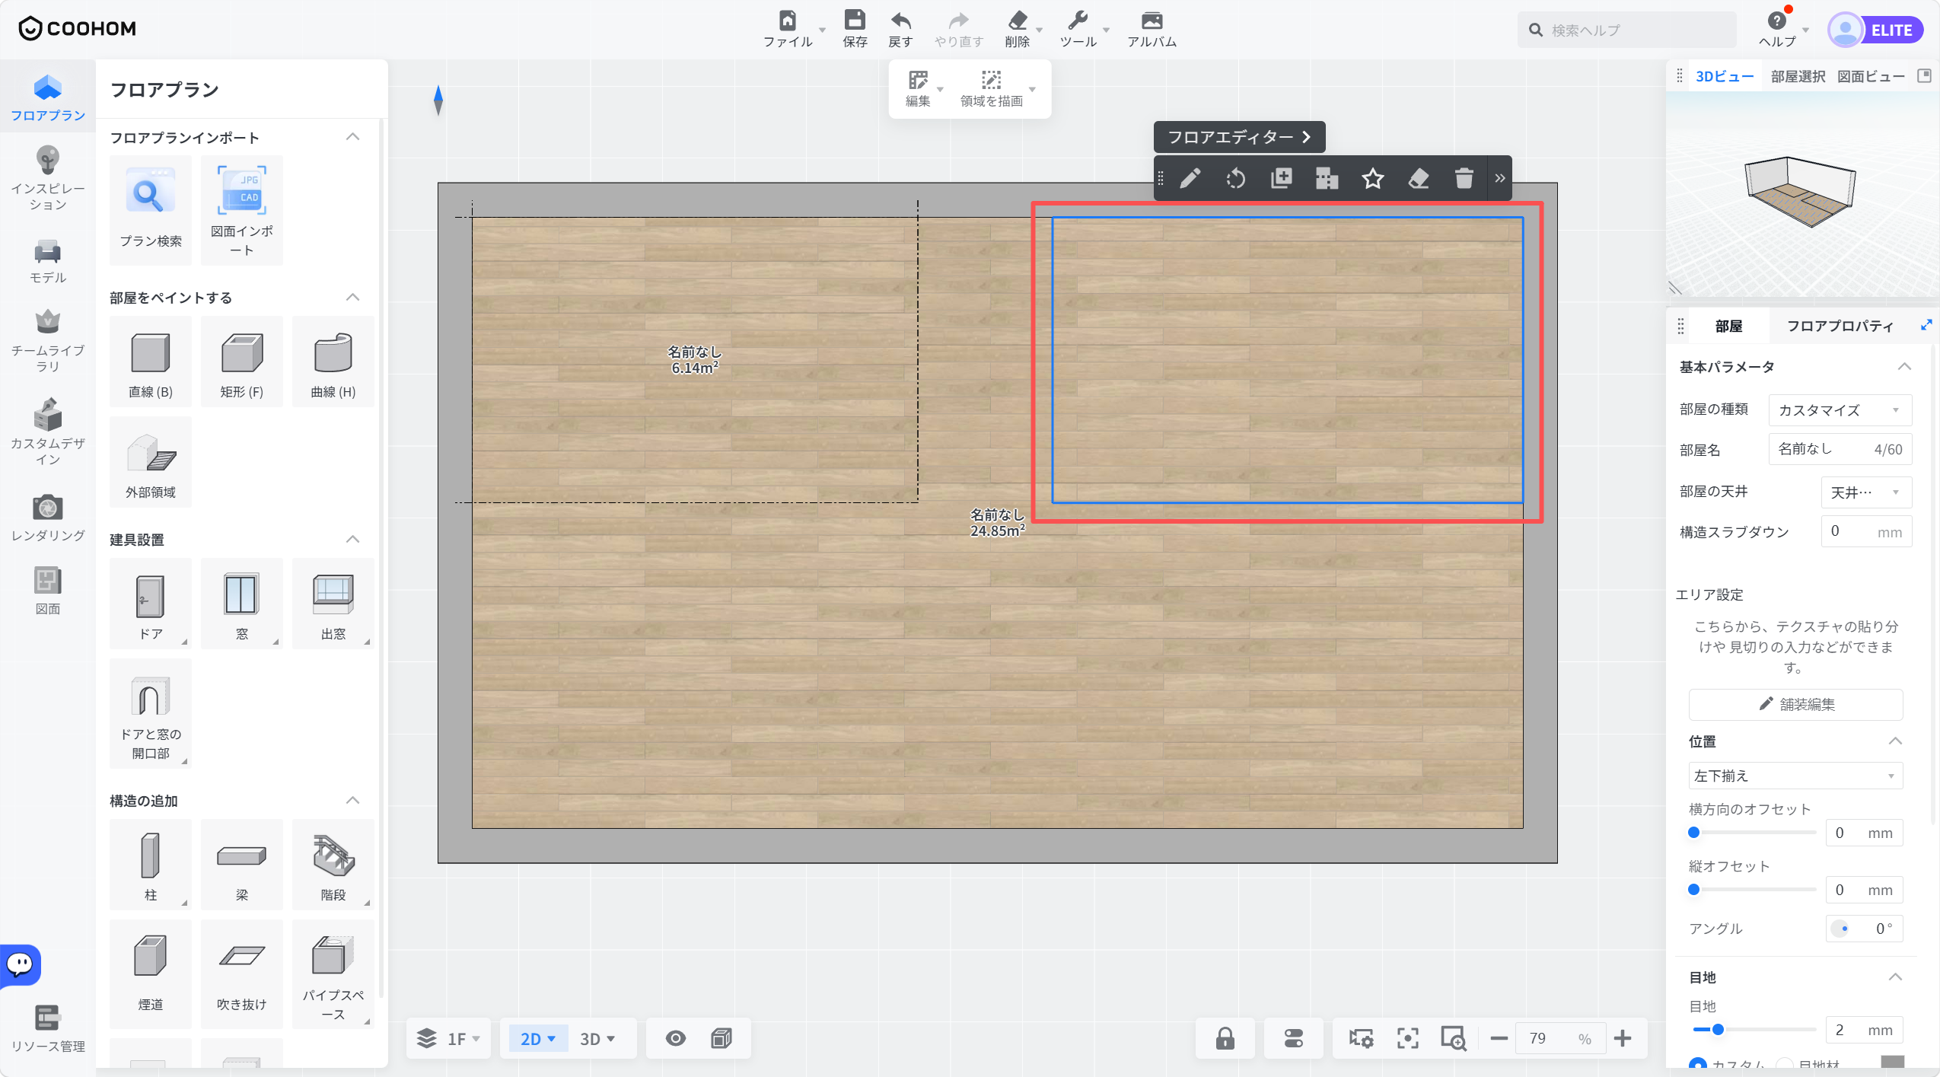Open the アルバム album
The width and height of the screenshot is (1940, 1077).
(x=1152, y=29)
